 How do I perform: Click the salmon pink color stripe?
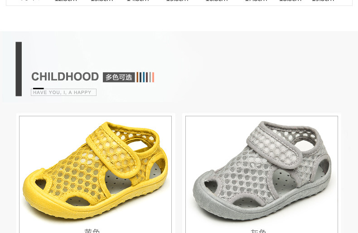[x=153, y=77]
